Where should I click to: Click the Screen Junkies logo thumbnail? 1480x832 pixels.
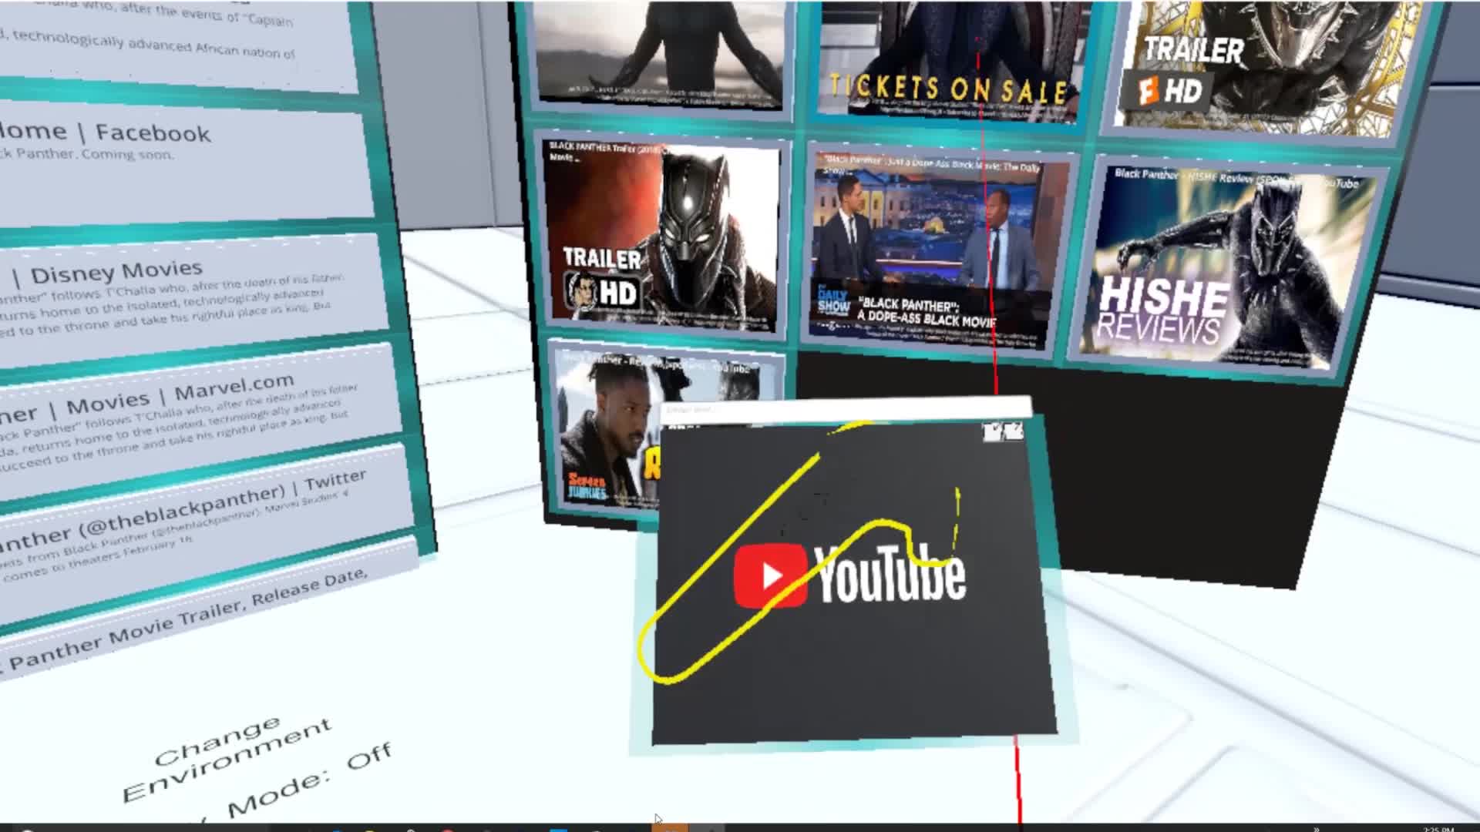pyautogui.click(x=587, y=486)
